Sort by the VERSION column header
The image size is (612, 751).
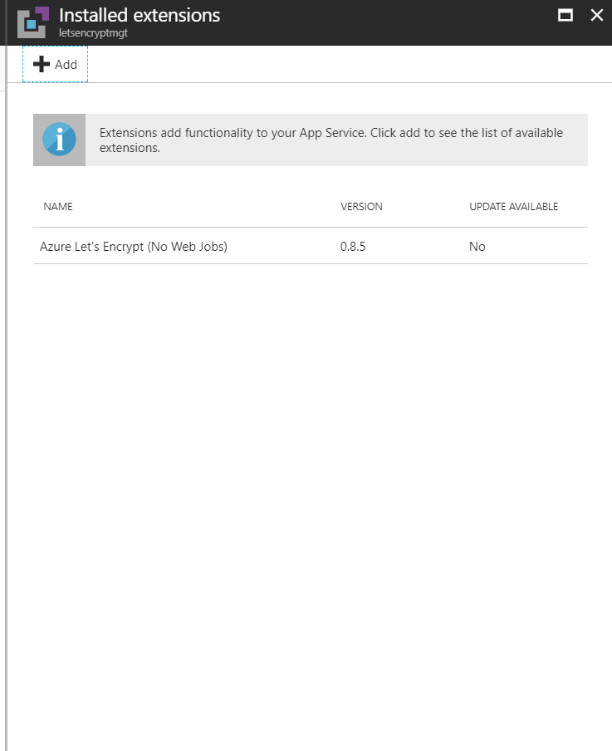[361, 207]
